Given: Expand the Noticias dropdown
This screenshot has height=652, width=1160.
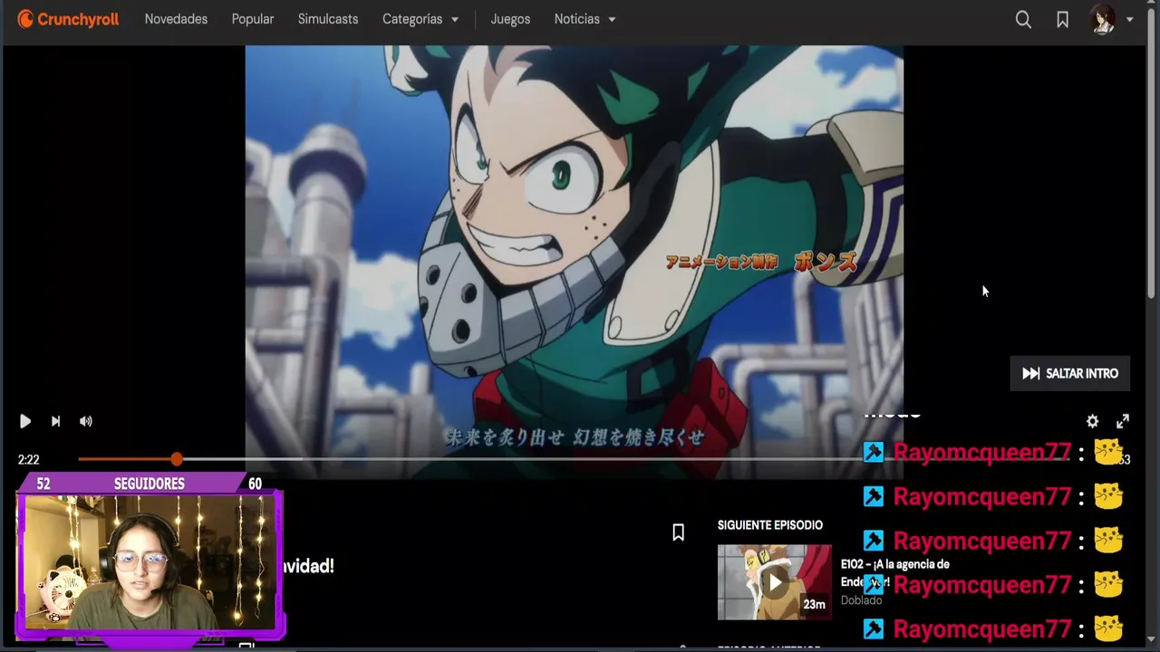Looking at the screenshot, I should (585, 19).
